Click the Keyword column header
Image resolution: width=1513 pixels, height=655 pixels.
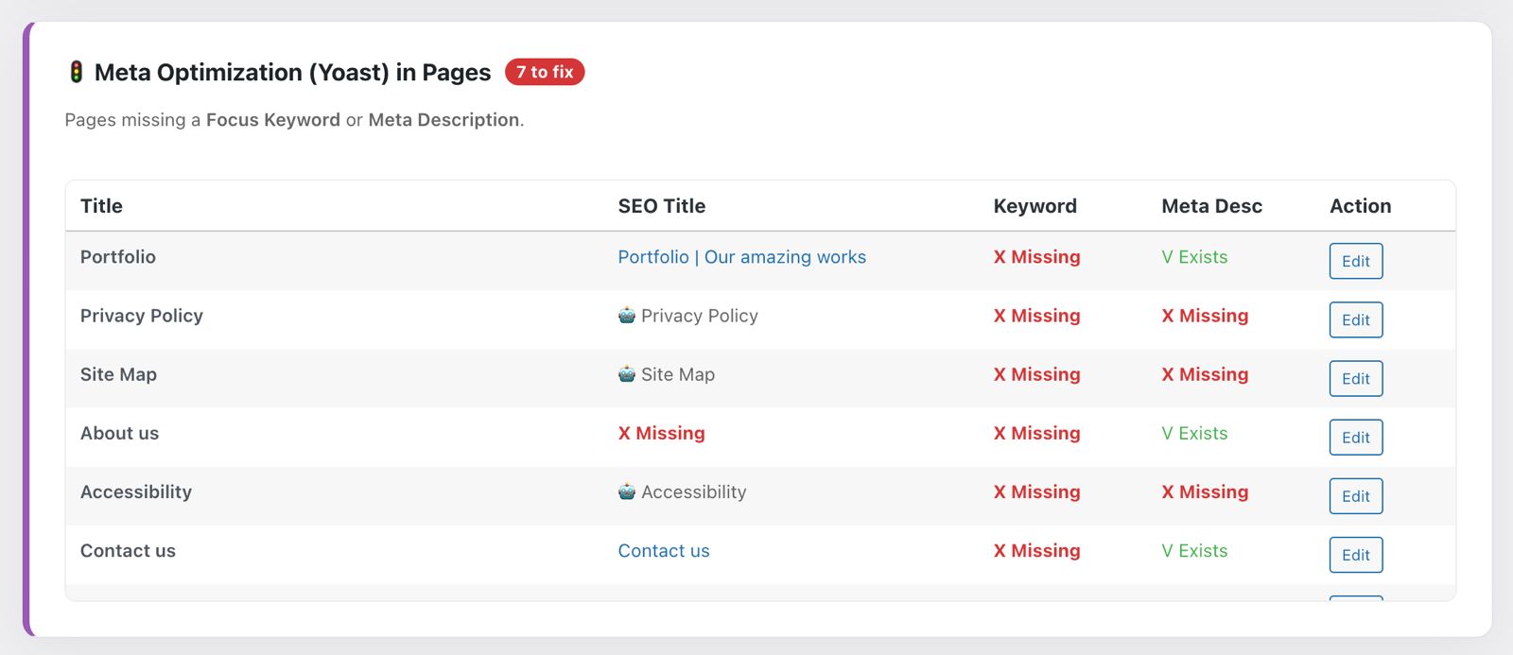(x=1035, y=206)
